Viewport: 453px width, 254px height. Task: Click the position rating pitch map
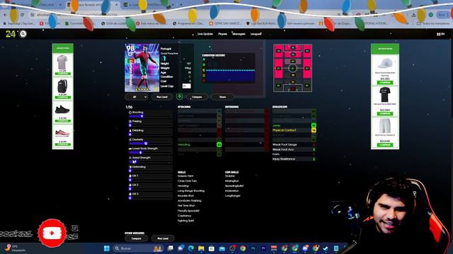pos(292,68)
